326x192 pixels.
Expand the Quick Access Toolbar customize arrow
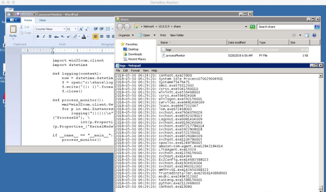34,15
